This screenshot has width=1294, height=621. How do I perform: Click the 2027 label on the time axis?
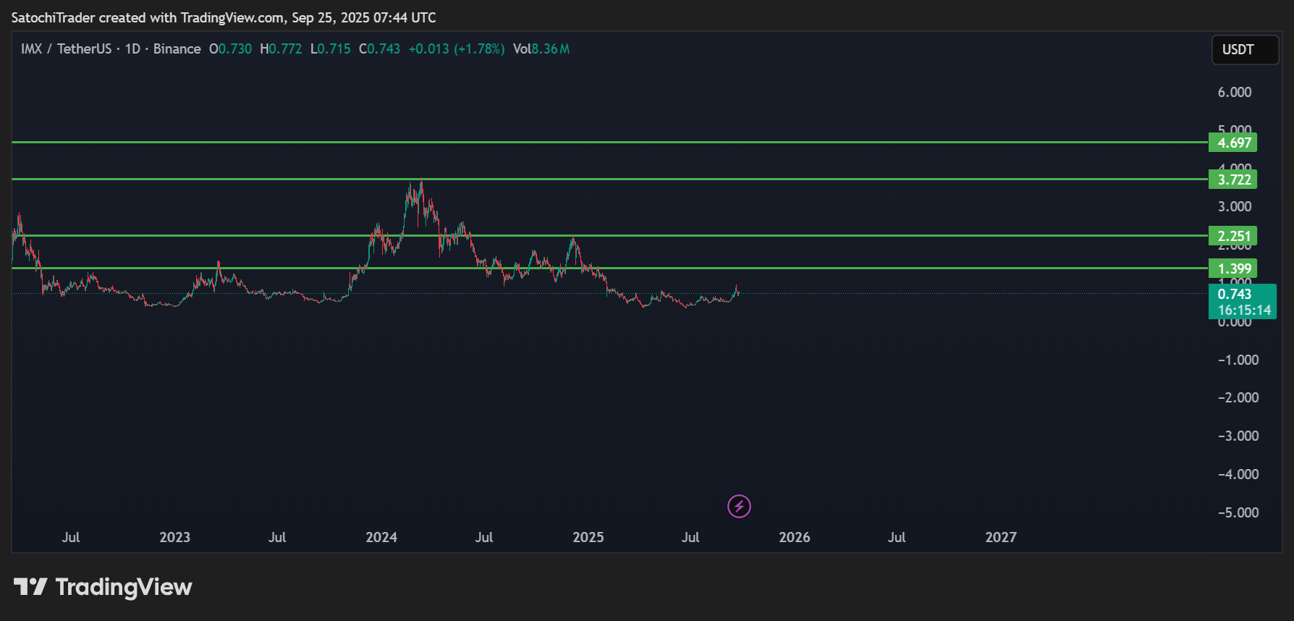tap(1001, 537)
